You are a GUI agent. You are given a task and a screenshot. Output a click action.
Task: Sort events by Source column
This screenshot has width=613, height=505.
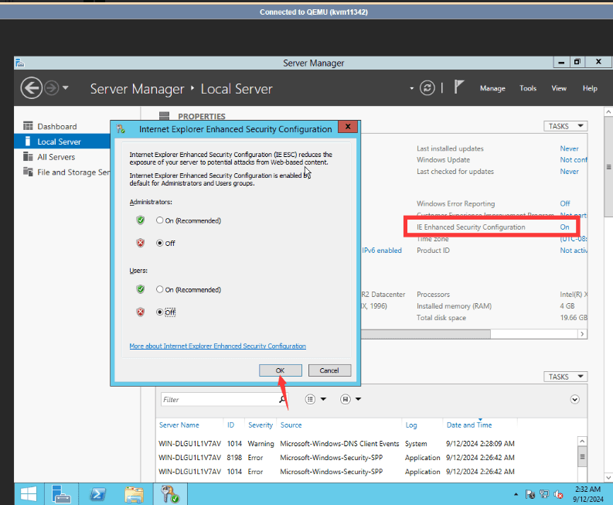point(291,425)
